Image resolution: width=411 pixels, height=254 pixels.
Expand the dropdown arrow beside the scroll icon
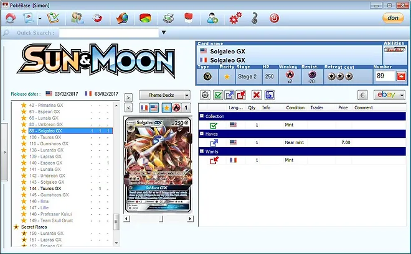tap(40, 19)
